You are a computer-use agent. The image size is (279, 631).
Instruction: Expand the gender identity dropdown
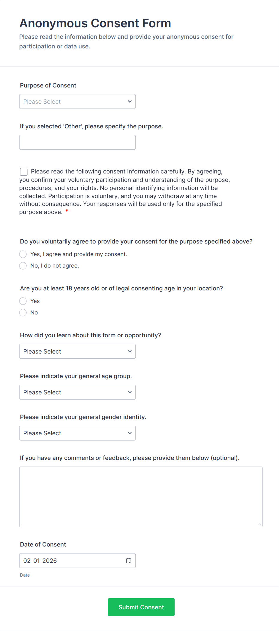coord(77,433)
